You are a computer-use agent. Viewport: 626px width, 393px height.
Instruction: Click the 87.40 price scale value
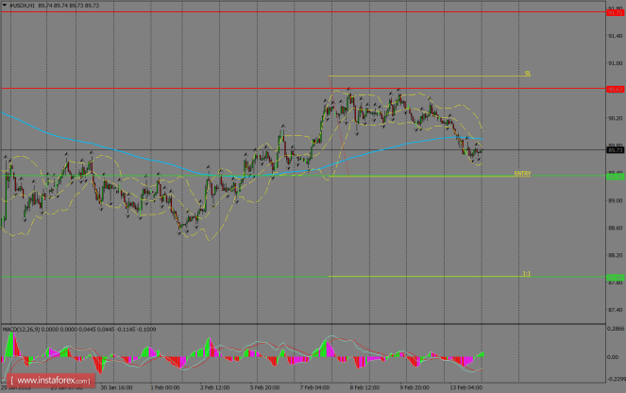[616, 310]
